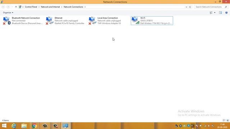The image size is (230, 129).
Task: Select the Local Area Connection adapter icon
Action: [x=92, y=21]
